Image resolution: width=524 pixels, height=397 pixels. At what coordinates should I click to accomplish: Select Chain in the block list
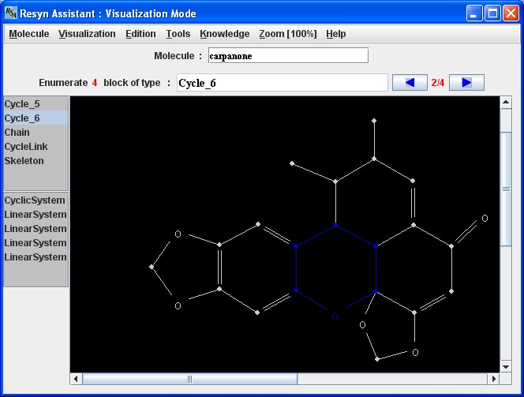36,133
